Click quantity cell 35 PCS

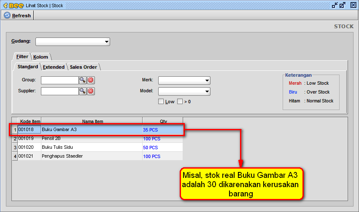tap(162, 130)
